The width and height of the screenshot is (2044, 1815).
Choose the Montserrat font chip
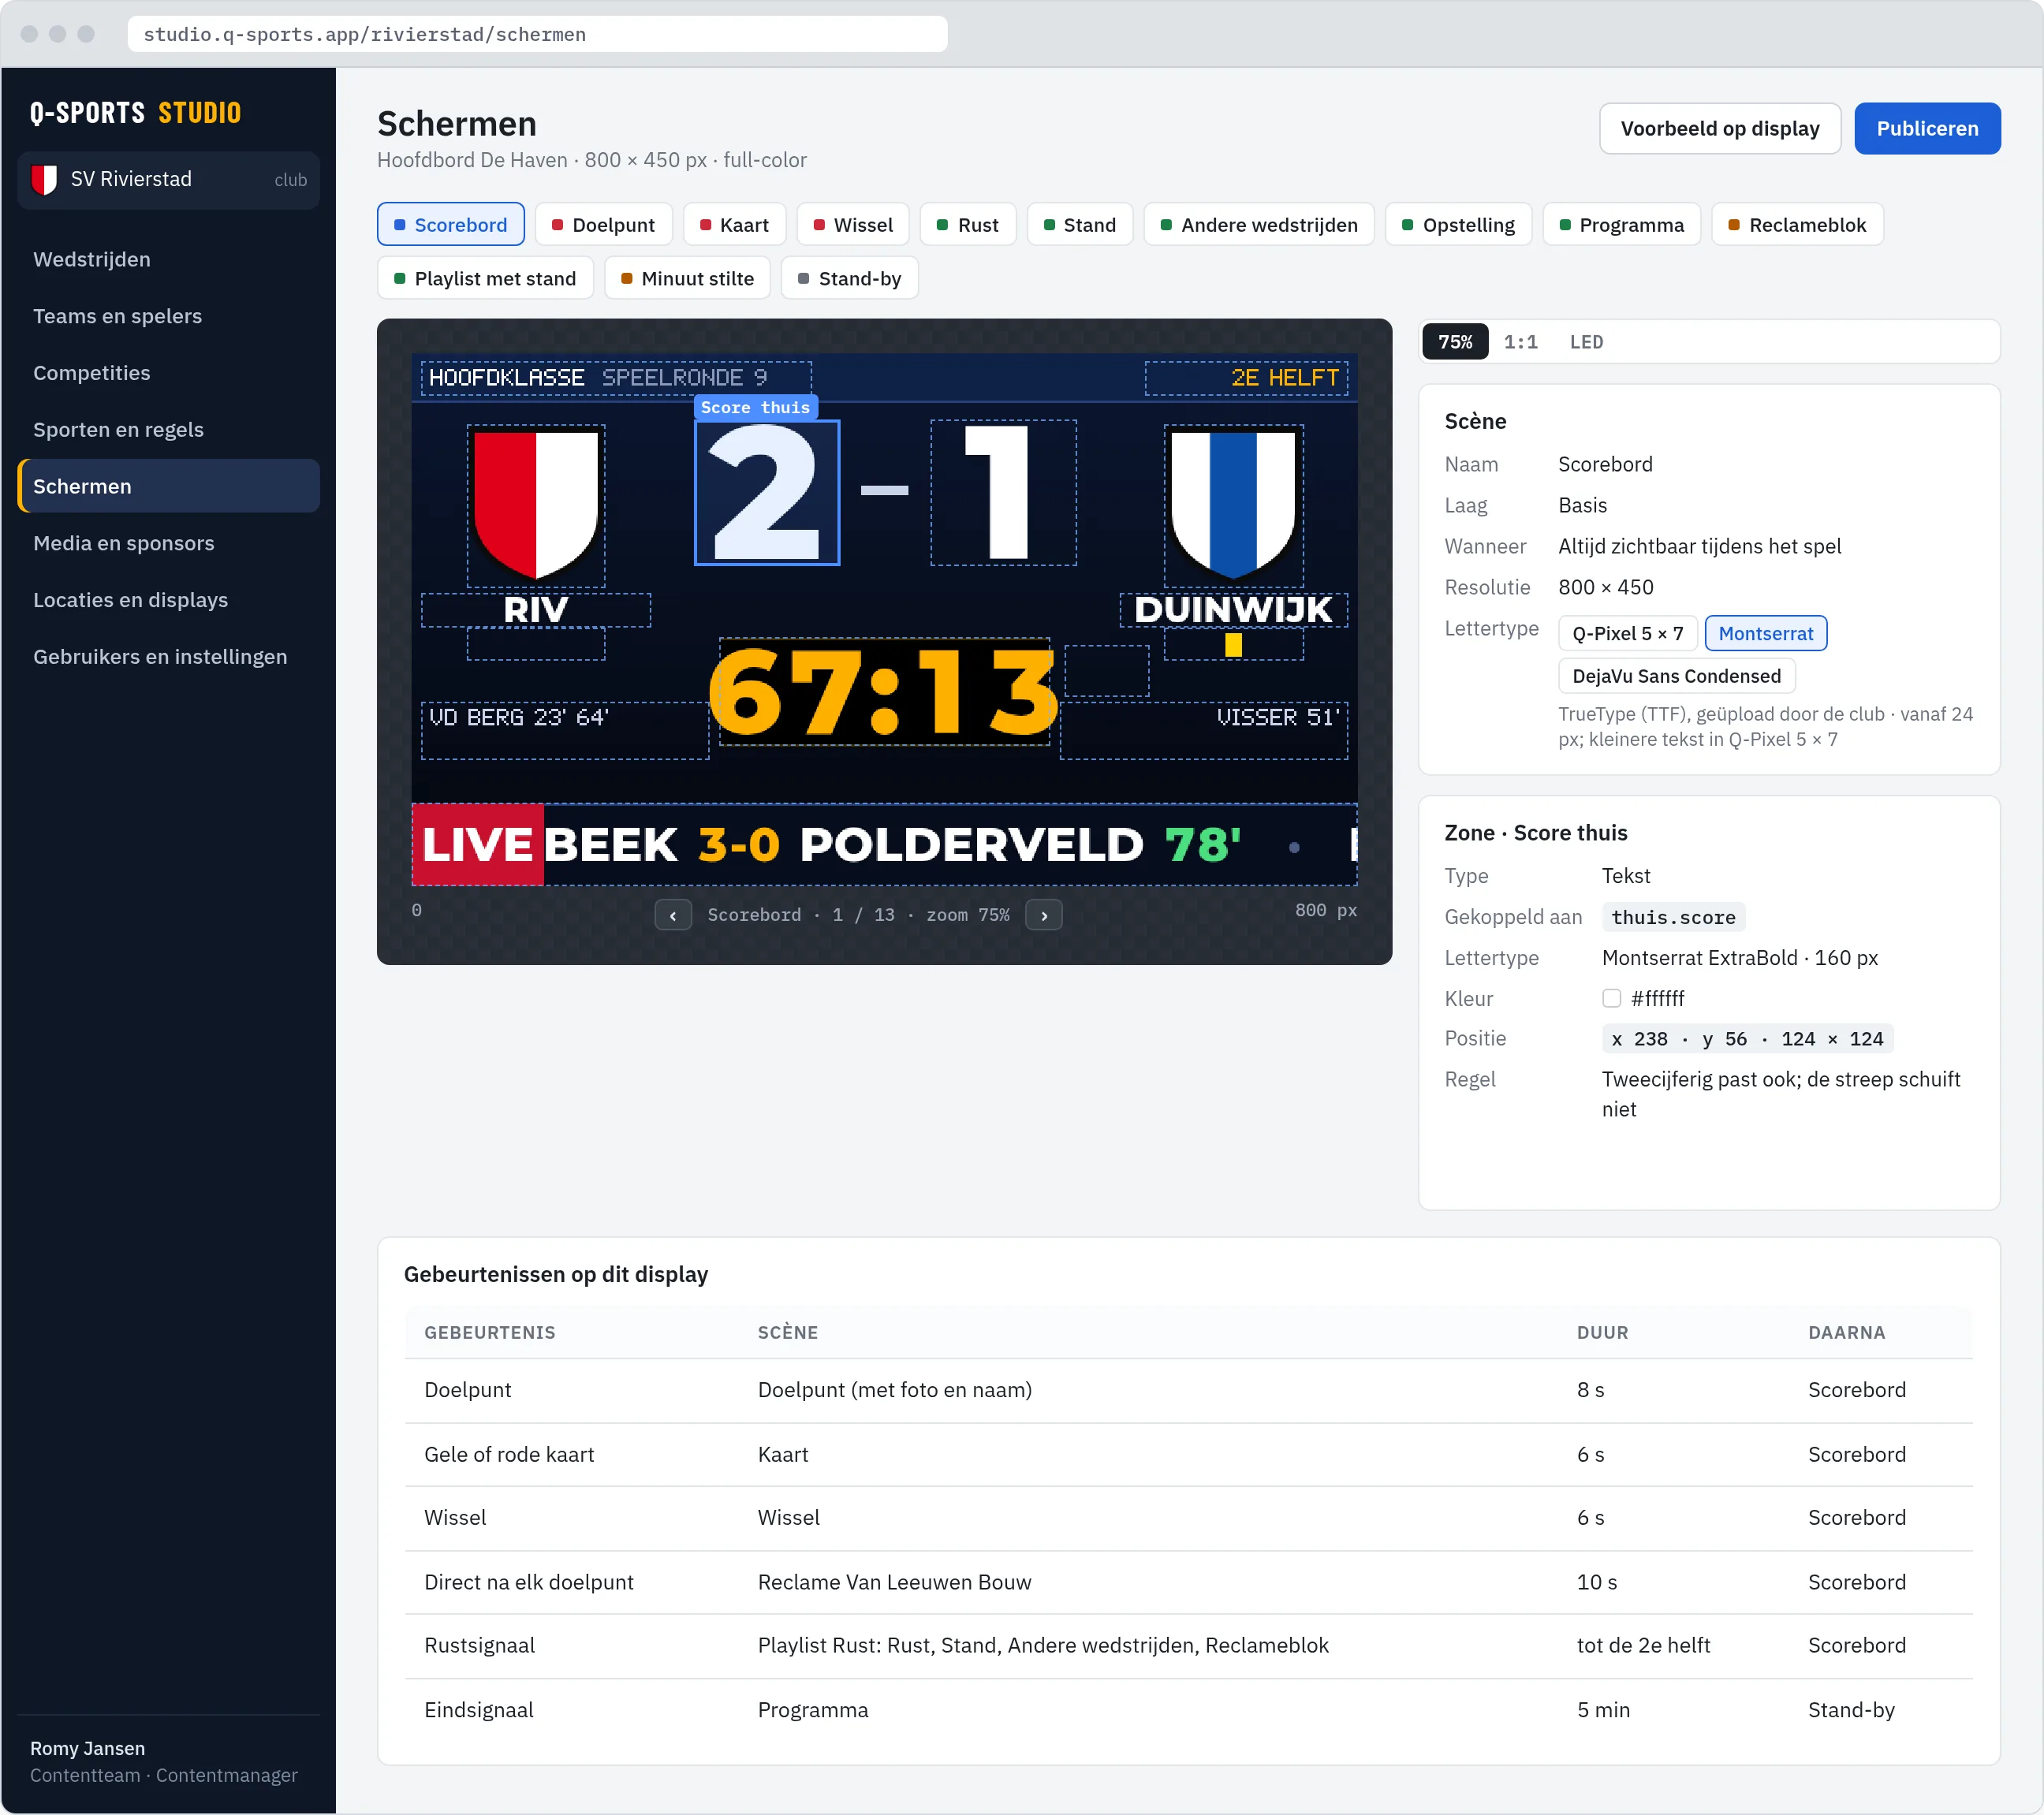1765,634
